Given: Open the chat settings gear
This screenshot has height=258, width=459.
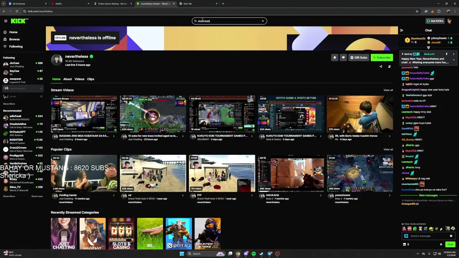Looking at the screenshot, I should pyautogui.click(x=441, y=244).
